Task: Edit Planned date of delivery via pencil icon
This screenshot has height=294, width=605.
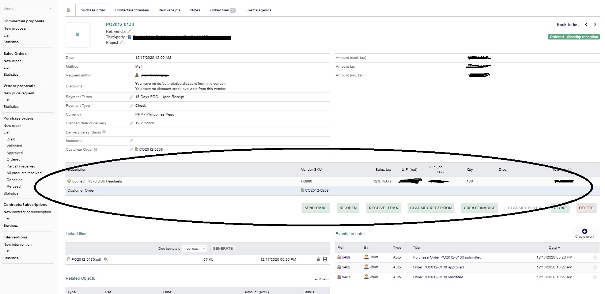Action: click(131, 123)
